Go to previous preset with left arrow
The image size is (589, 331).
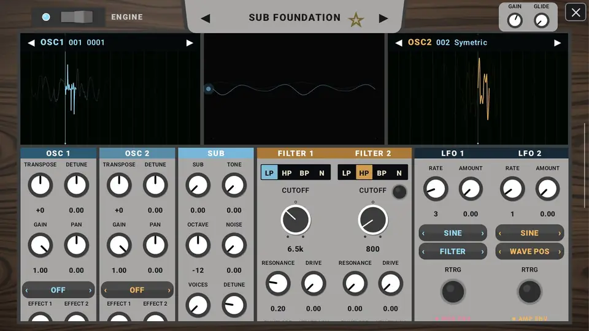pyautogui.click(x=206, y=18)
